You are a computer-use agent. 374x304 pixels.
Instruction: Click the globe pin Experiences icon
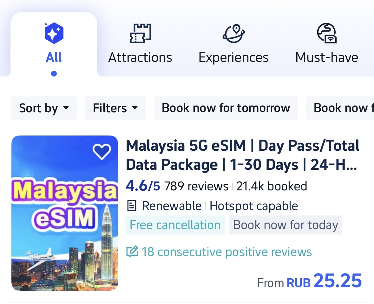[x=233, y=33]
